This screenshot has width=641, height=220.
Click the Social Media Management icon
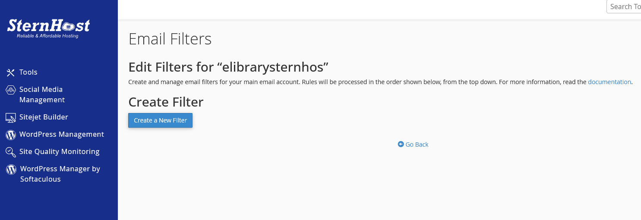11,90
